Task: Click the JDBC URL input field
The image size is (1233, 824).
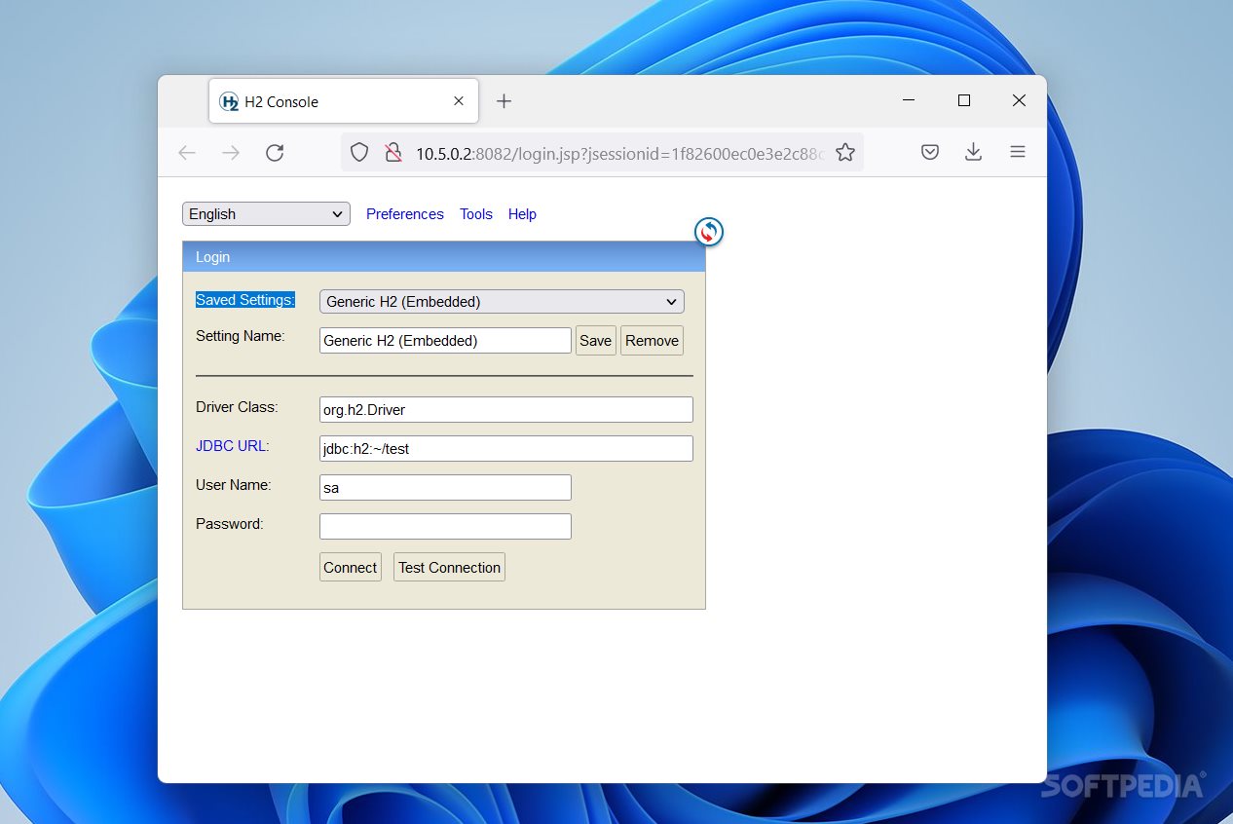Action: click(506, 449)
